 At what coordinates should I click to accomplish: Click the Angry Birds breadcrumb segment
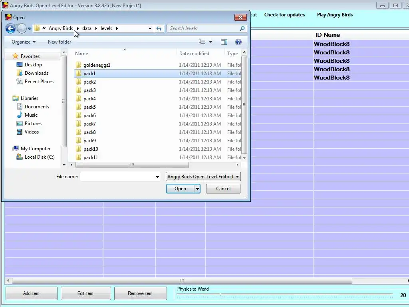pyautogui.click(x=61, y=28)
